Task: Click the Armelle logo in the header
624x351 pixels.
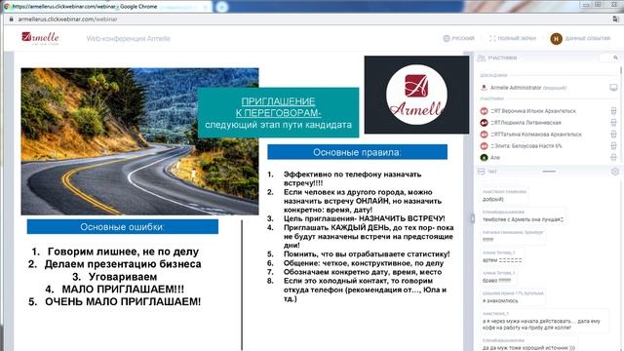Action: click(40, 38)
